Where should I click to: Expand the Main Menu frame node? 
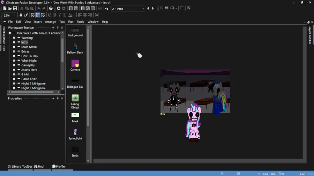(x=14, y=47)
